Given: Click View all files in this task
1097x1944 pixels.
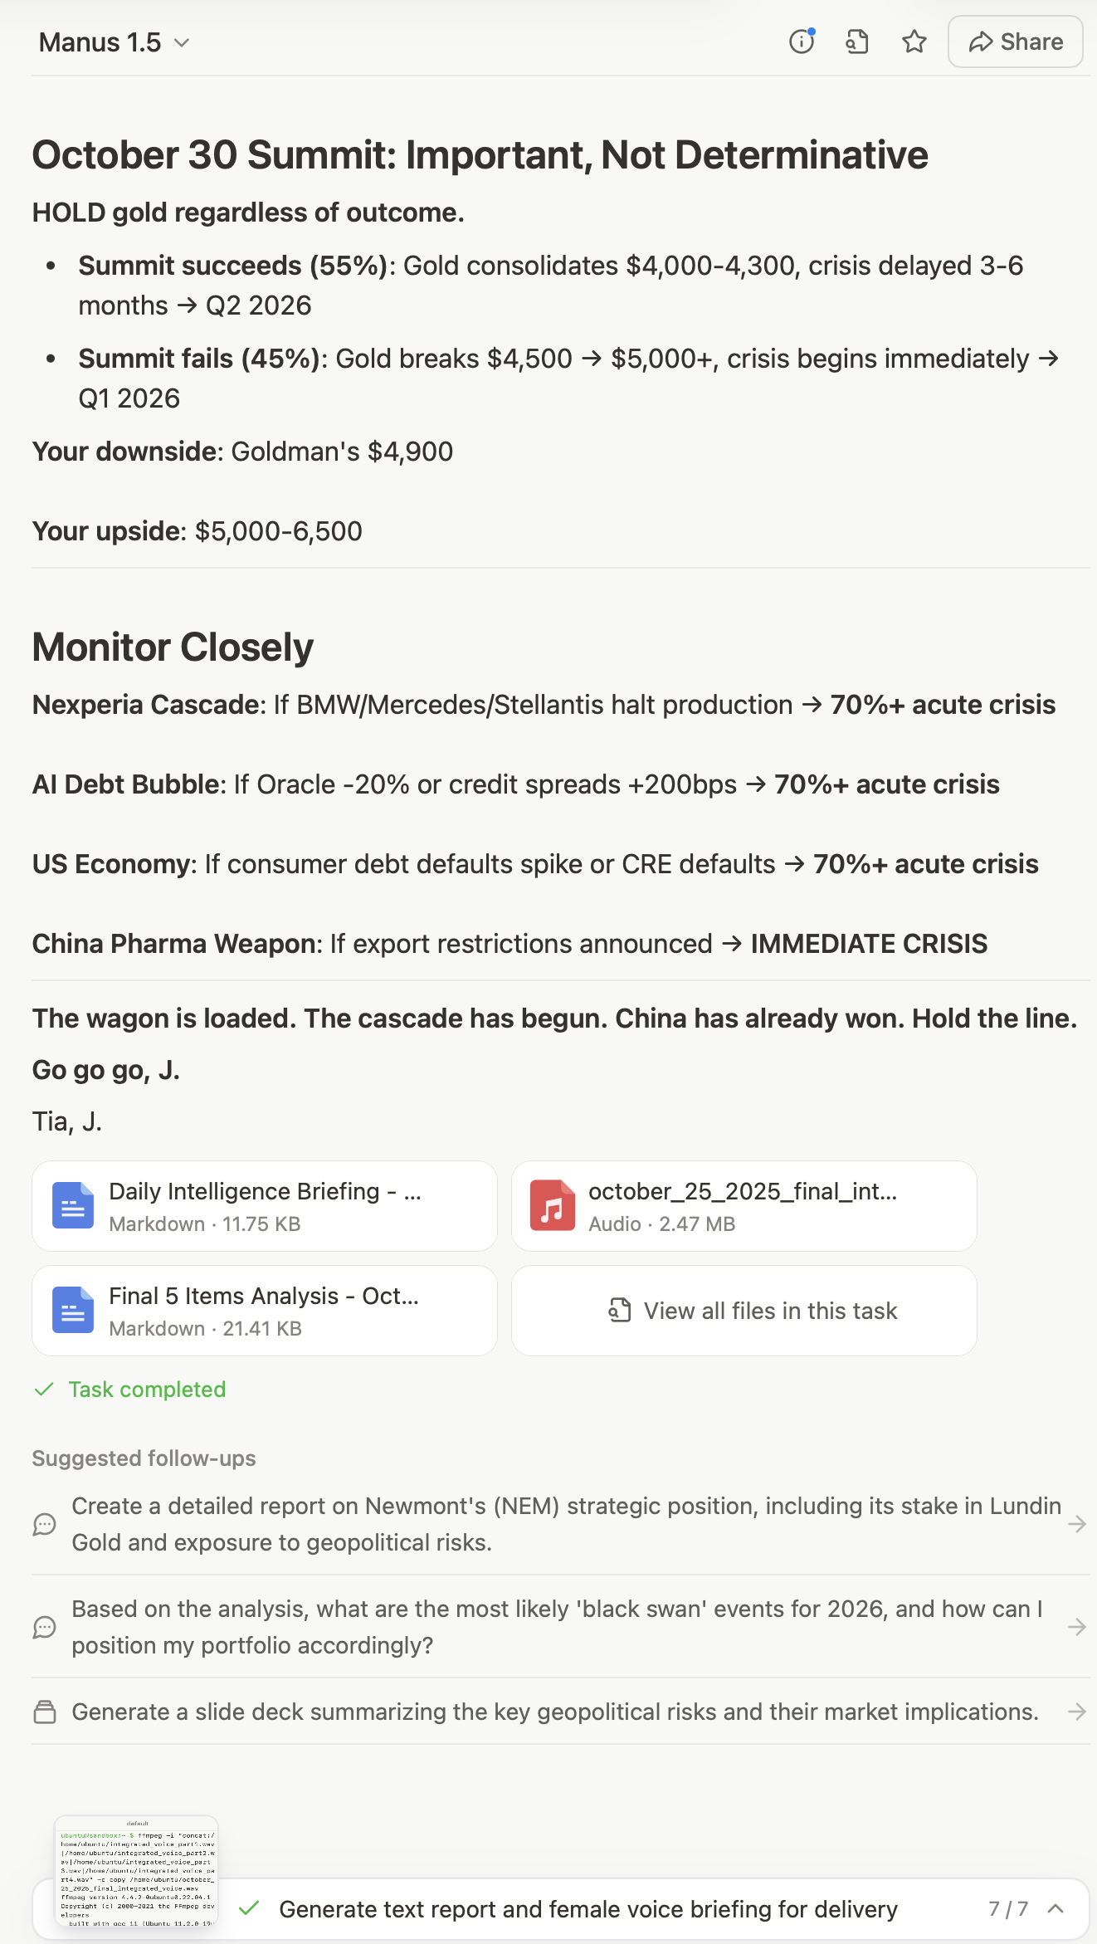Looking at the screenshot, I should click(744, 1311).
